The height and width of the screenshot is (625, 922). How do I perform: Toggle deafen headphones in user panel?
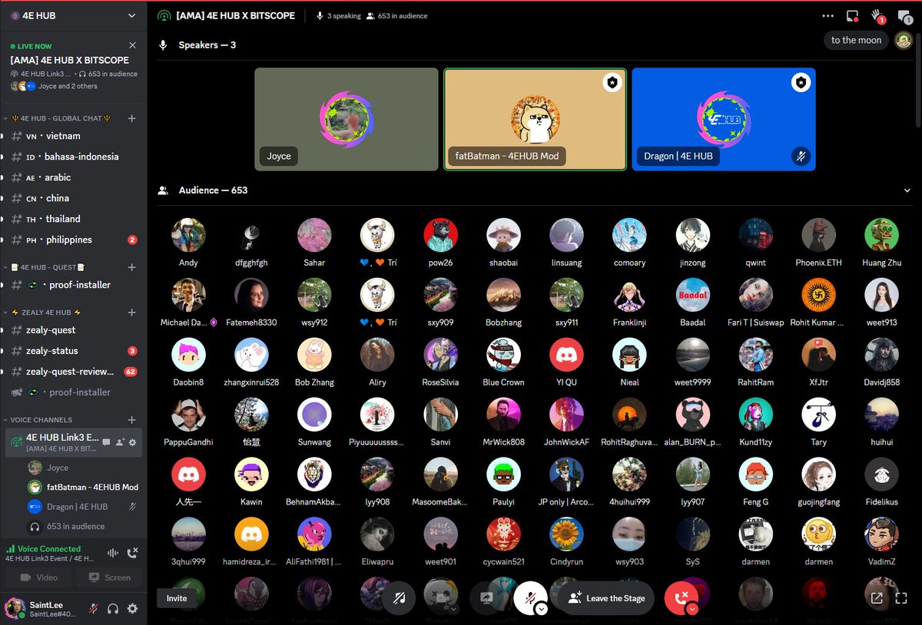click(113, 608)
